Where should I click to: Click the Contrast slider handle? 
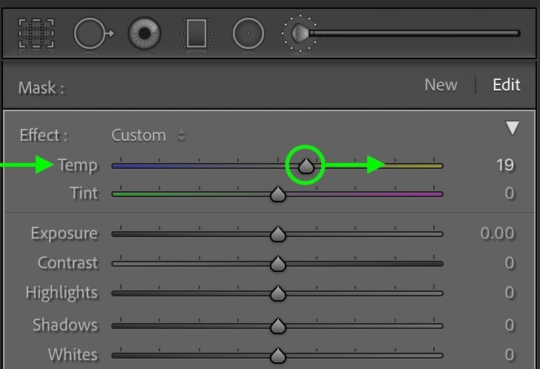(x=277, y=264)
